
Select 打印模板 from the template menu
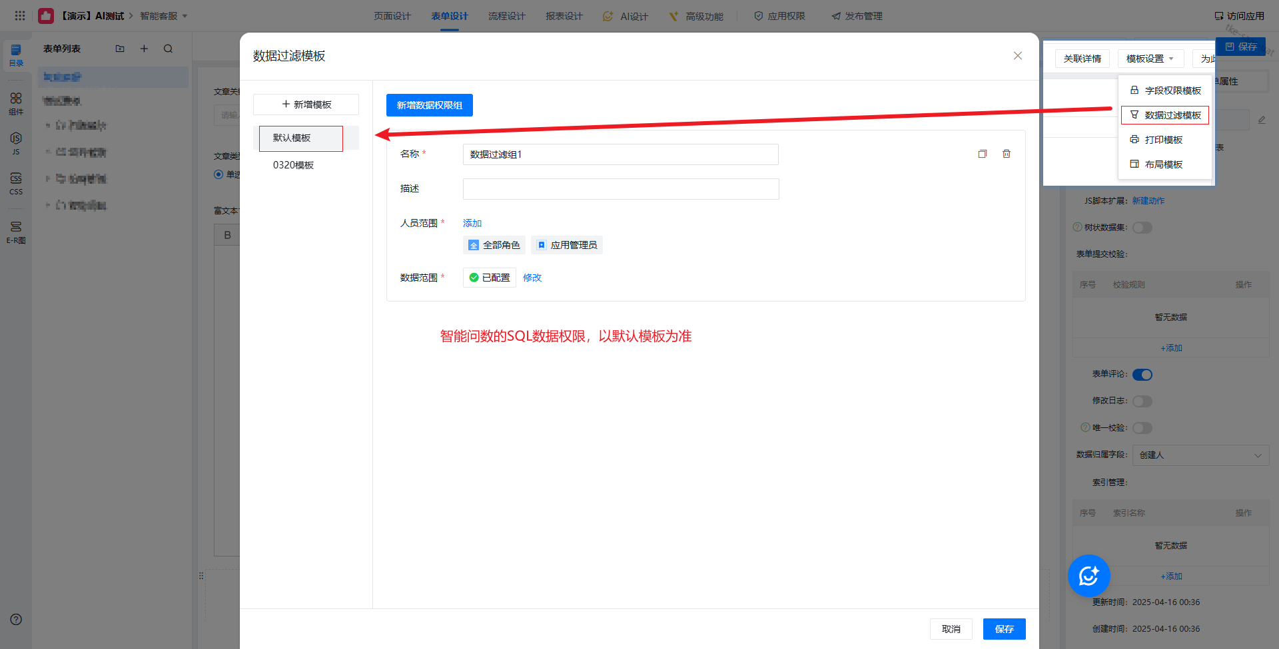coord(1163,140)
